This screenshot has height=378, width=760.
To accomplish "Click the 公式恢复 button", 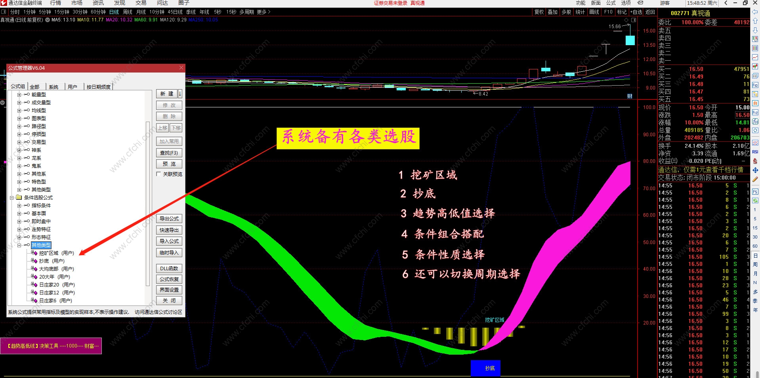I will point(169,279).
